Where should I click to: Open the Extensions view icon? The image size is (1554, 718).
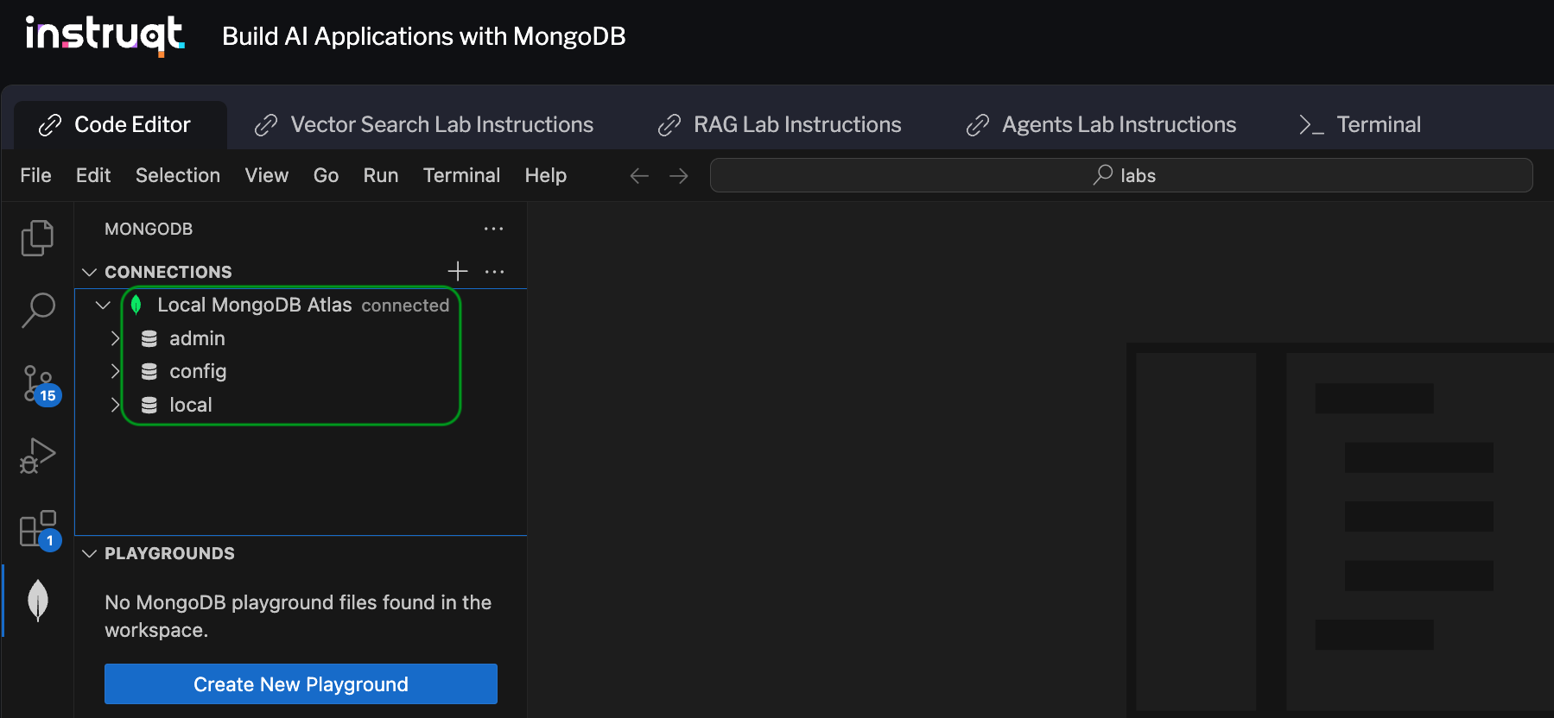coord(39,529)
